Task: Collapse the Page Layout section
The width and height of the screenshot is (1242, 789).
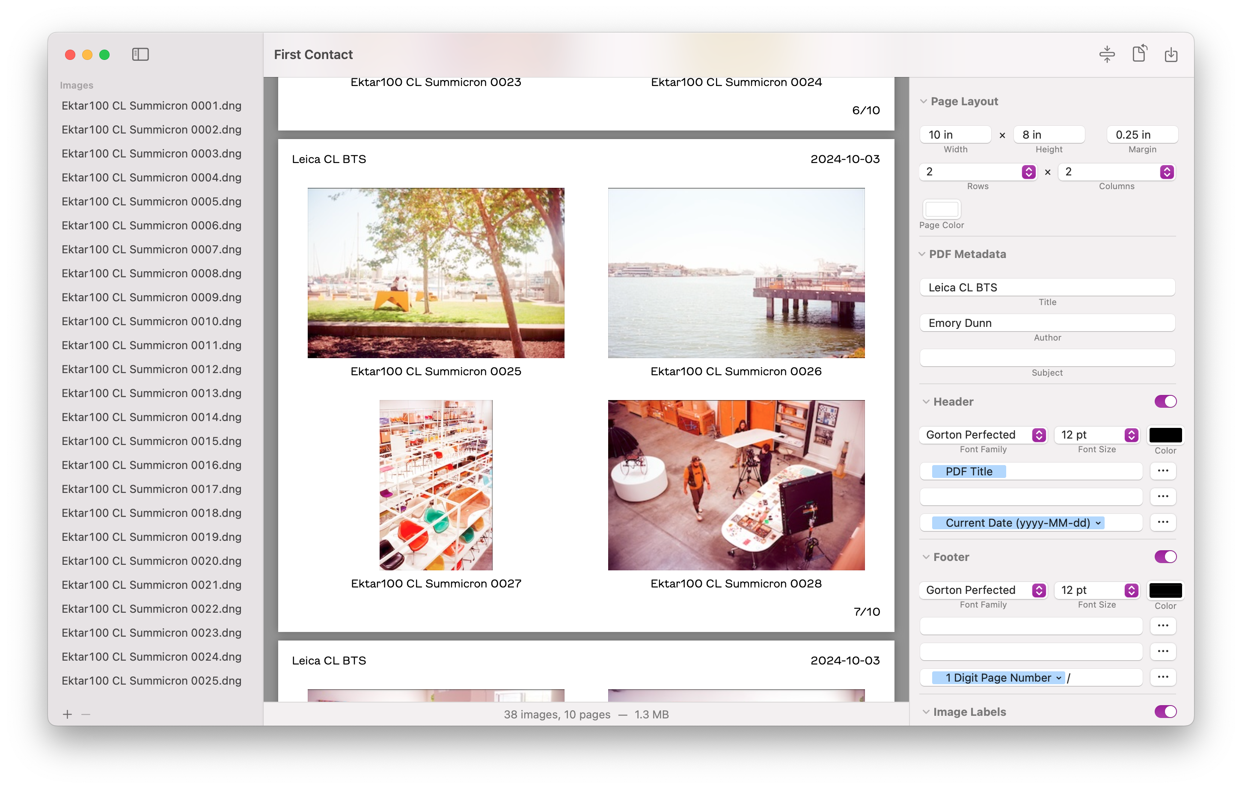Action: tap(924, 101)
